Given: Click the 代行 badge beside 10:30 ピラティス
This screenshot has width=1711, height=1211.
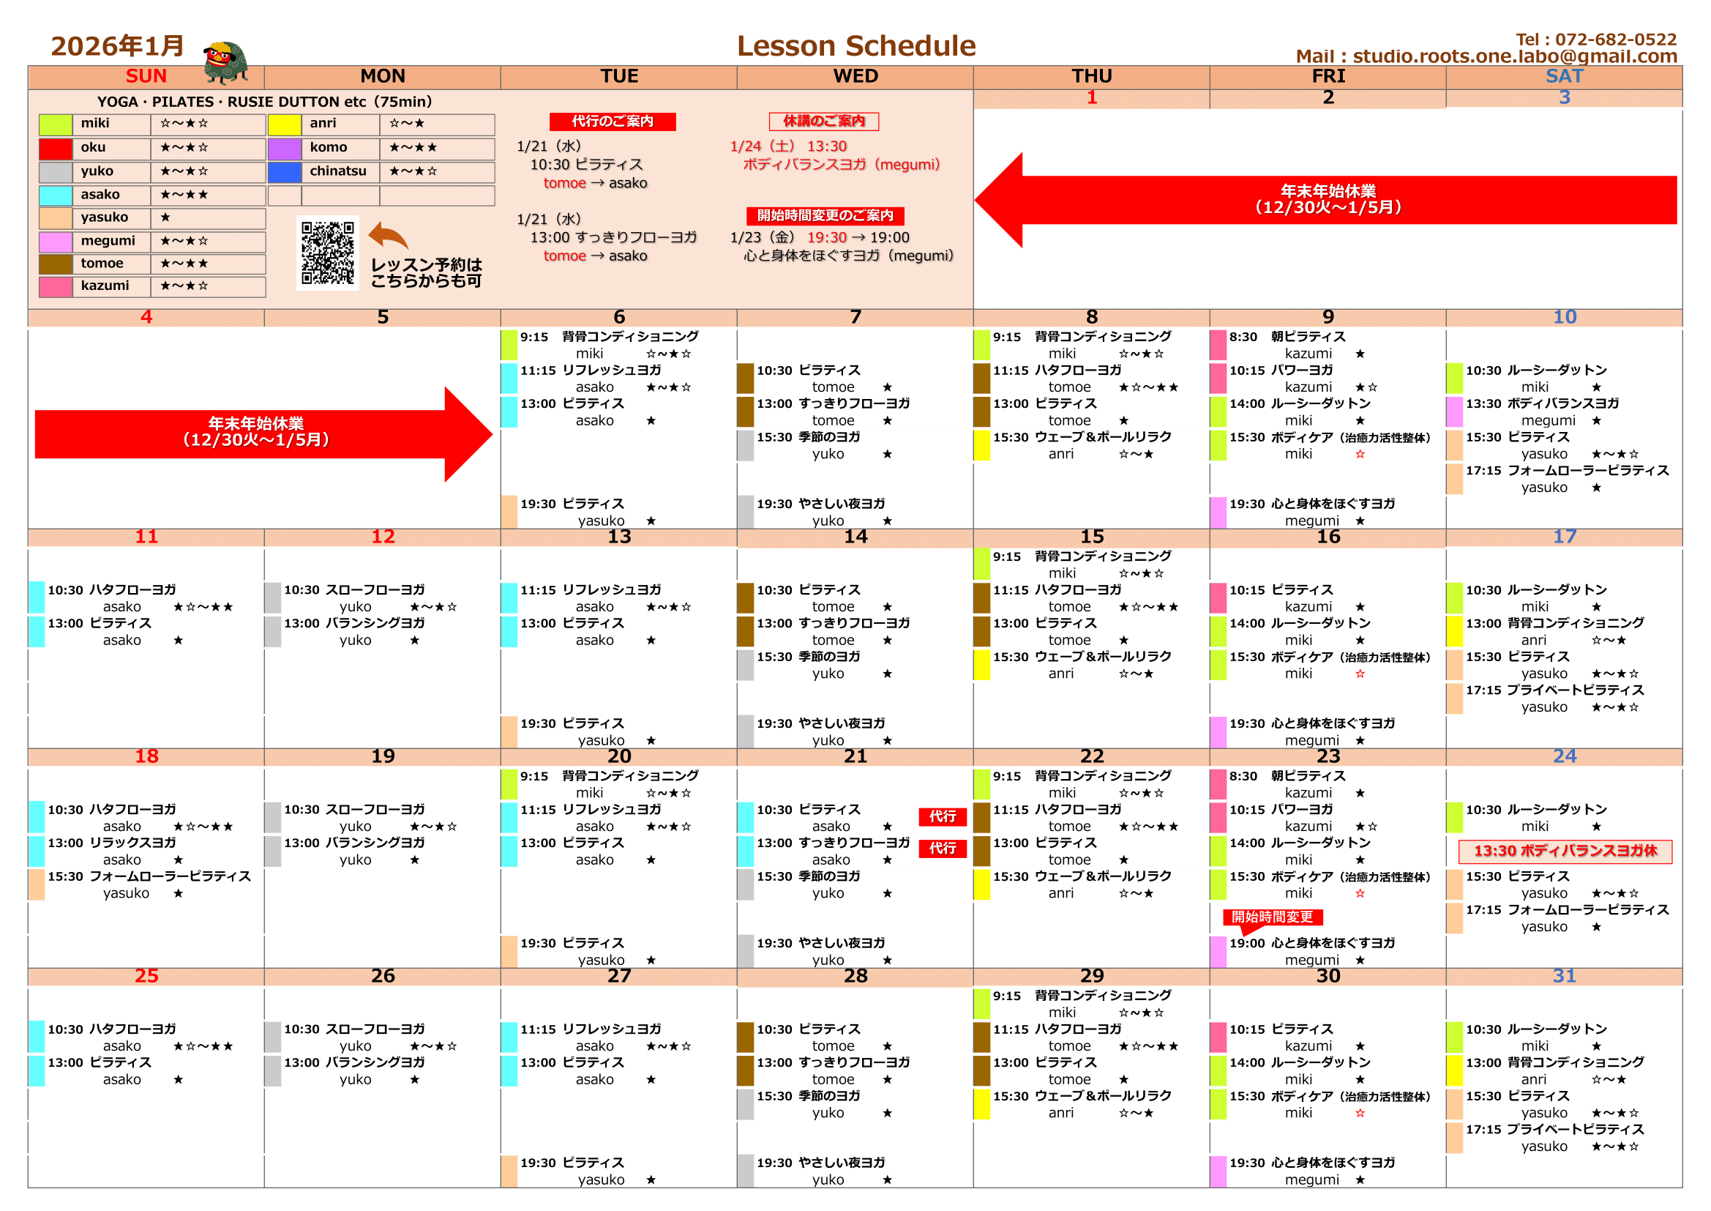Looking at the screenshot, I should click(x=942, y=816).
